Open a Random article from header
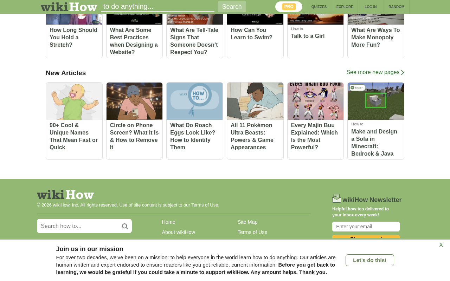 point(397,7)
